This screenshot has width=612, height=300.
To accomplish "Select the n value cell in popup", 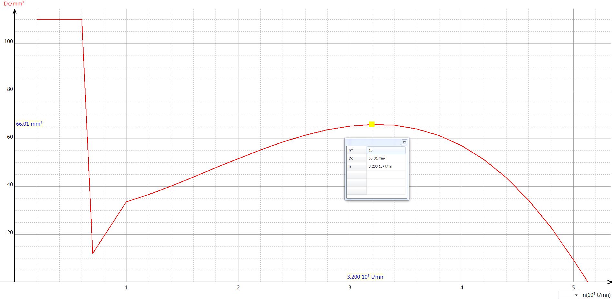I will 386,166.
